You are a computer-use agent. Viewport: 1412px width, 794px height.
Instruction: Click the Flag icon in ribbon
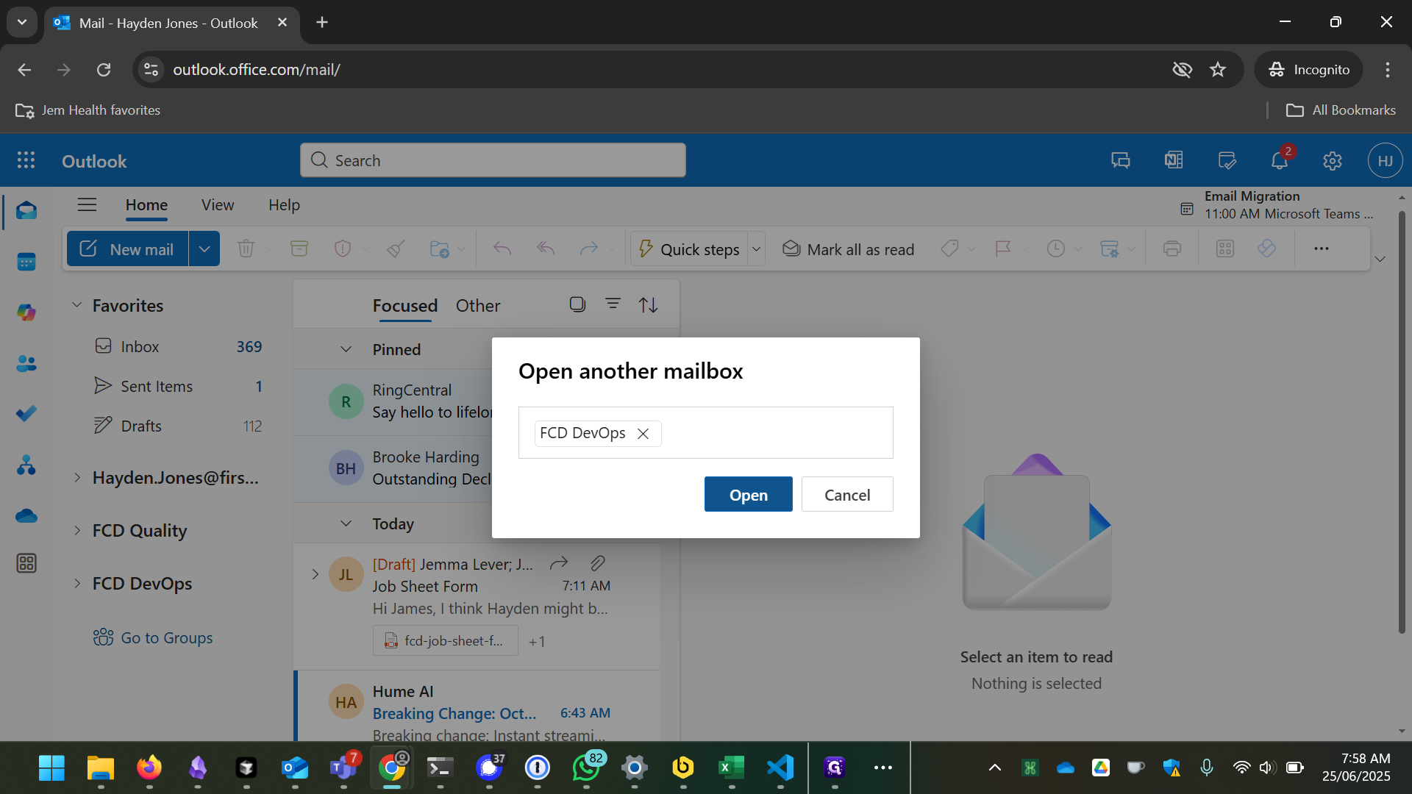tap(1003, 248)
